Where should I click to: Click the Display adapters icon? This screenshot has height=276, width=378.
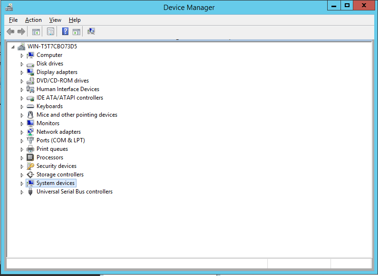pos(30,72)
